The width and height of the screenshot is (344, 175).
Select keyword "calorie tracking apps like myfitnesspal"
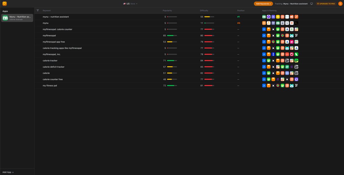62,48
